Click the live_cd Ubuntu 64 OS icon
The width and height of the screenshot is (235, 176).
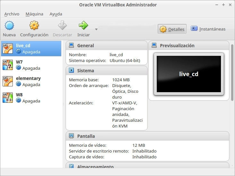coord(8,48)
